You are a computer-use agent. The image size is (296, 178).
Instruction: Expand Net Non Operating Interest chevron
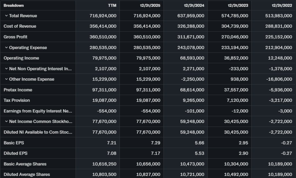coord(6,69)
